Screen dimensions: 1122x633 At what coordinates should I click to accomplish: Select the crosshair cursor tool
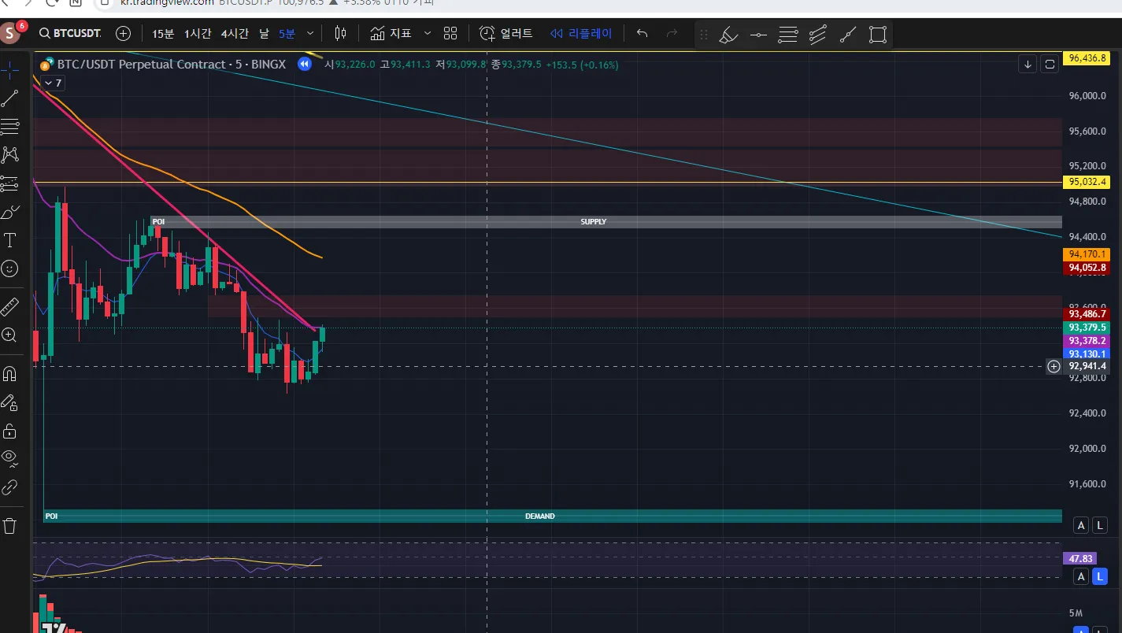click(10, 69)
